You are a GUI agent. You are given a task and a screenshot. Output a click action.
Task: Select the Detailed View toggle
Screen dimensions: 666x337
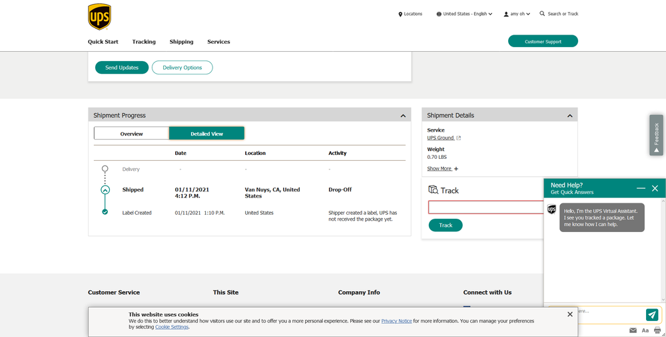click(206, 134)
